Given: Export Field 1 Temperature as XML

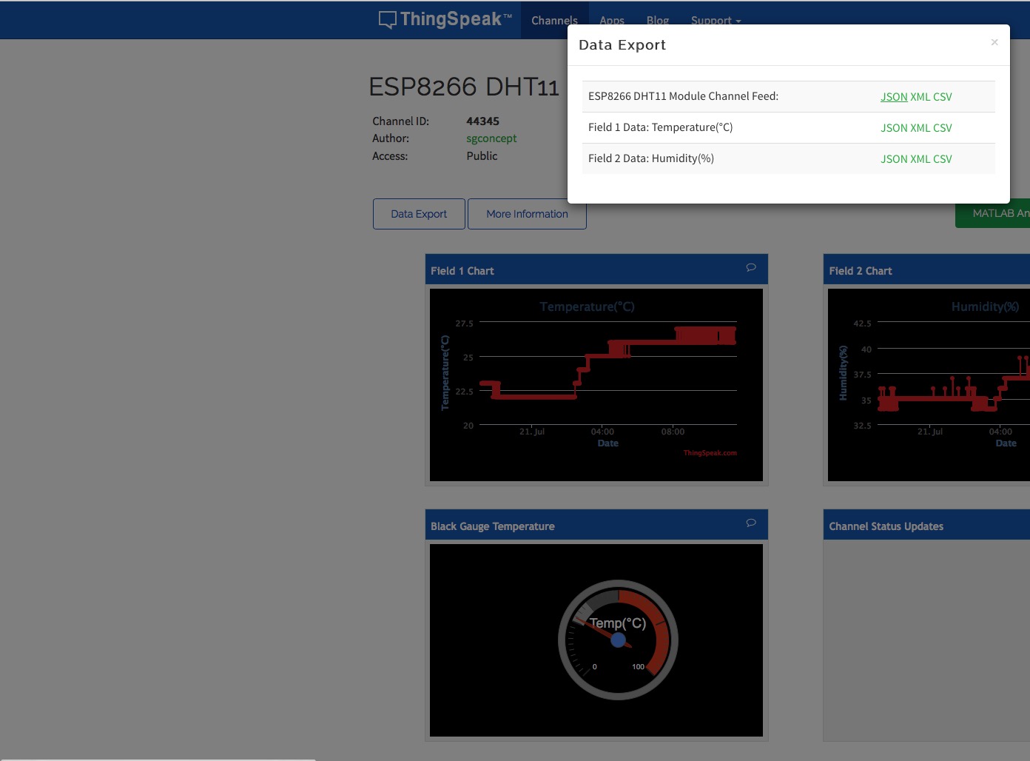Looking at the screenshot, I should (920, 128).
